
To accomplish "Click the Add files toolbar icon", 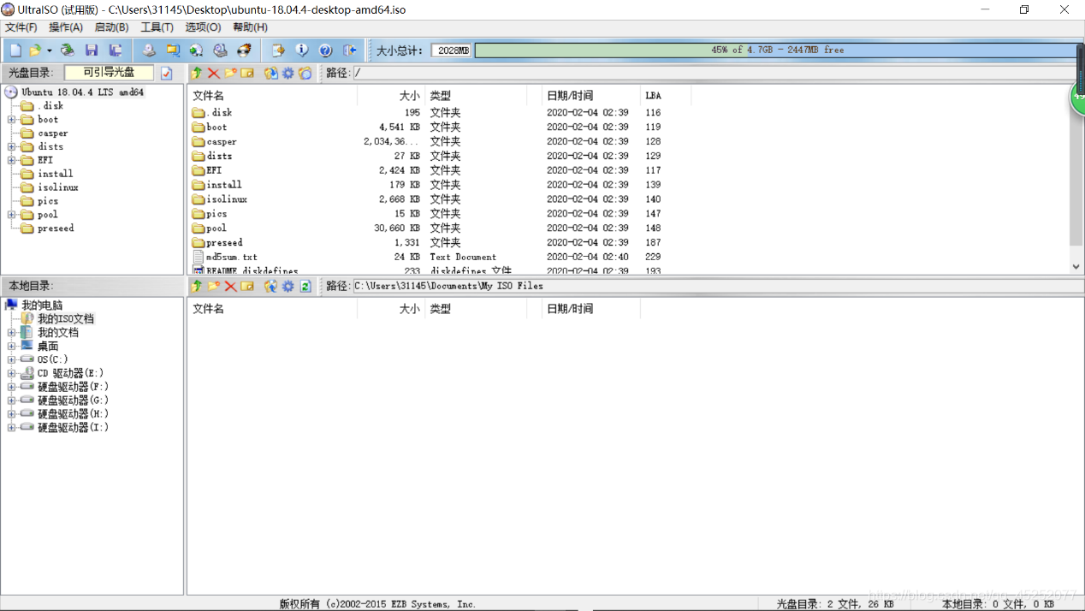I will 277,50.
